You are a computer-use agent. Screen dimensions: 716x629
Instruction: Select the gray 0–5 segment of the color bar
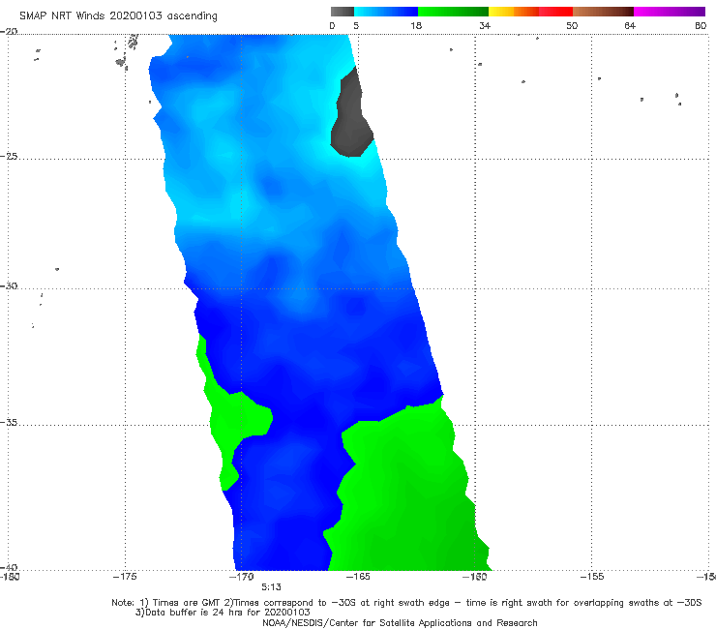coord(343,12)
